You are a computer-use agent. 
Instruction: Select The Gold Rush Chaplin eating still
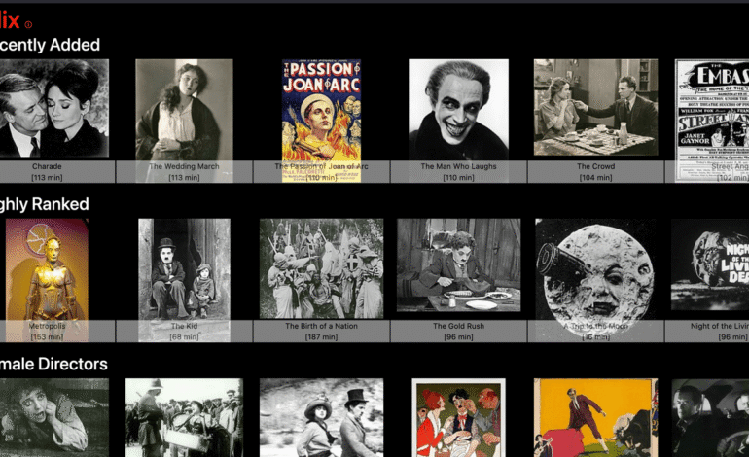pos(458,265)
